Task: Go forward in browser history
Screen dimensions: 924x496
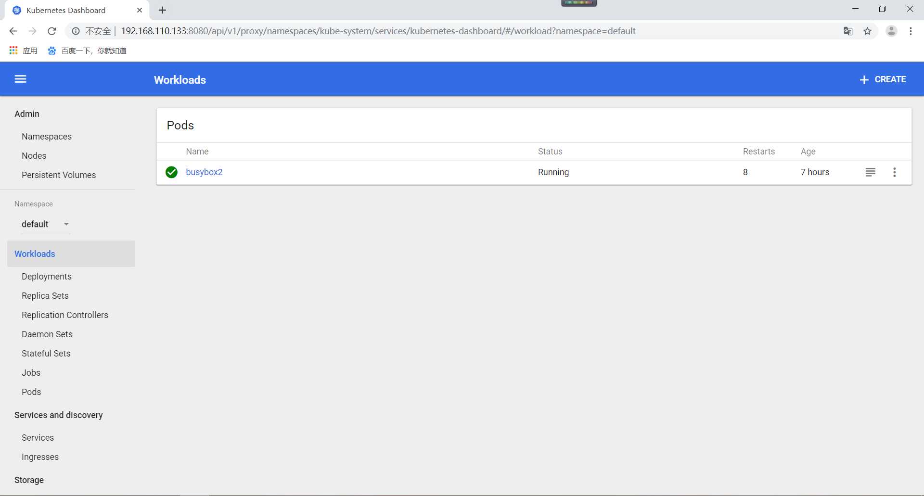Action: tap(32, 31)
